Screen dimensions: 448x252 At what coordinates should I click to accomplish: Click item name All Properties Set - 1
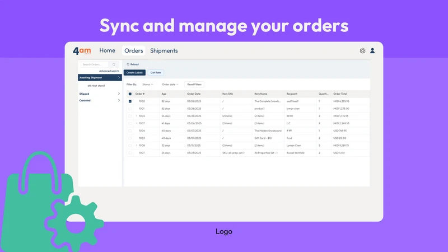[x=266, y=153]
